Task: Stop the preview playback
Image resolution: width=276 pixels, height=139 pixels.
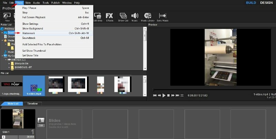Action: click(168, 95)
